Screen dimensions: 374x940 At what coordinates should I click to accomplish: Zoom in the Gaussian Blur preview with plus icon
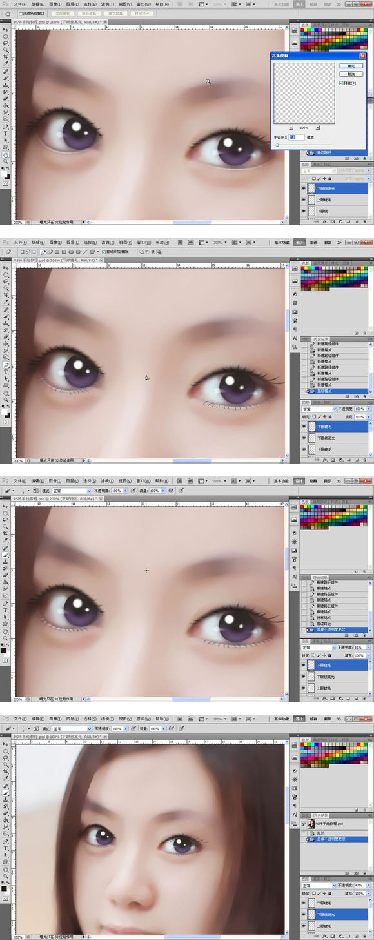point(317,128)
